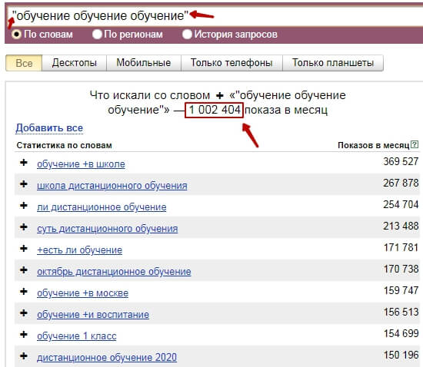Viewport: 423px width, 367px height.
Task: Open 'ли дистанционное обучение' link
Action: coord(102,207)
